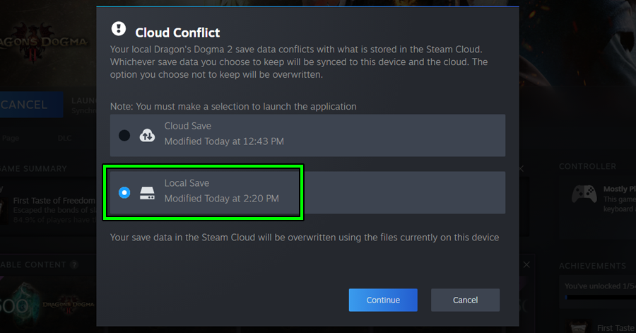Open the DLC tab on the game page
Screen dimensions: 636x333
65,138
